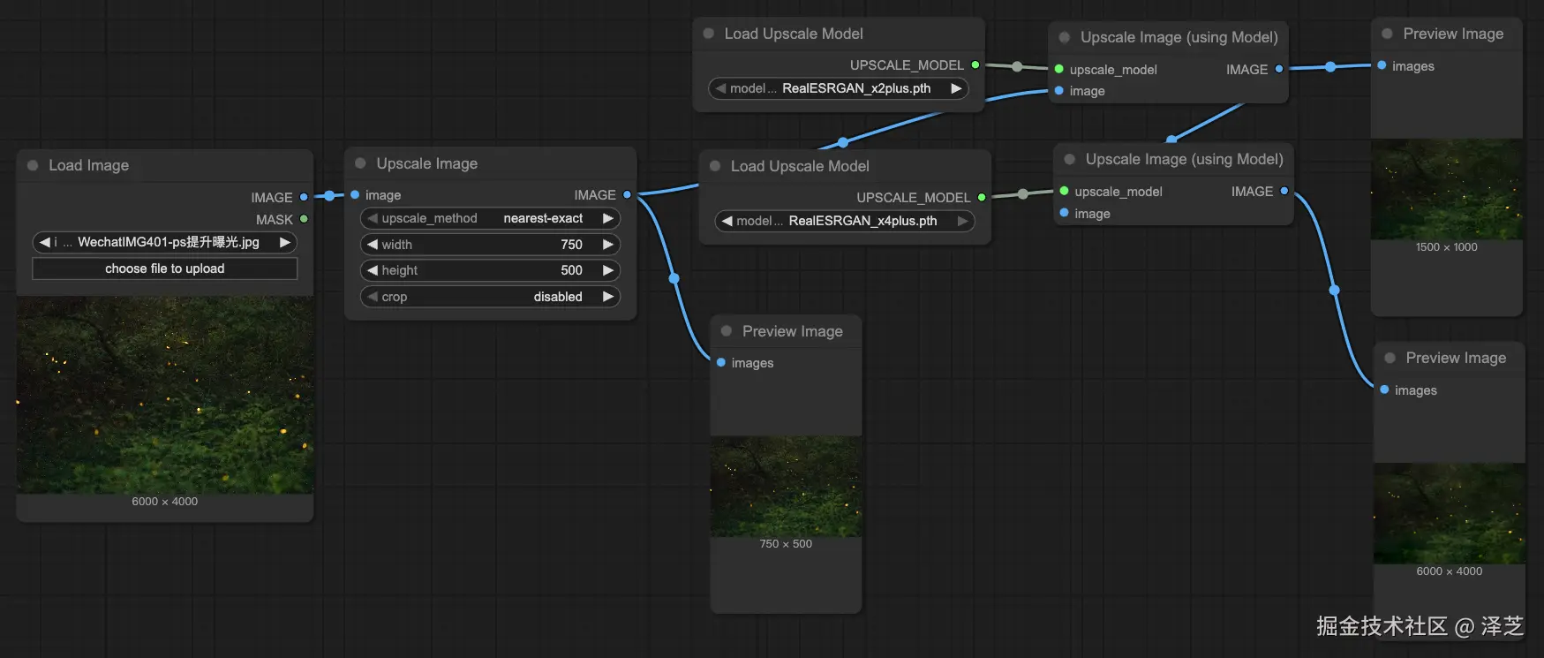Click the right arrow of the WechatIMG401 image selector

[x=284, y=242]
